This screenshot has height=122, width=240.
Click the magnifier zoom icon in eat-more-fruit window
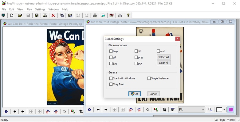pos(210,109)
